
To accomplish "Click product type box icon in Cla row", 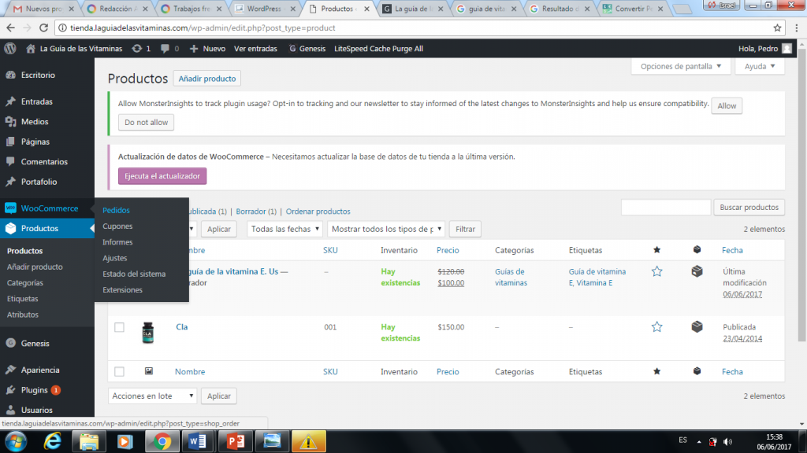I will pos(697,326).
